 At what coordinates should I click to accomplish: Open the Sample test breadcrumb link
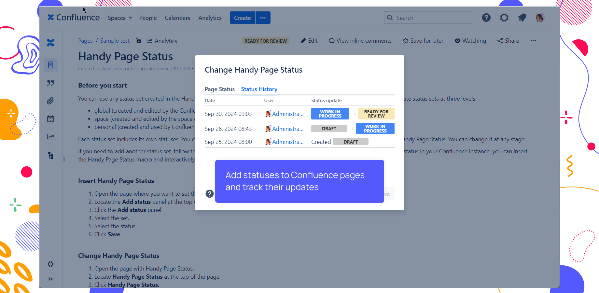115,41
